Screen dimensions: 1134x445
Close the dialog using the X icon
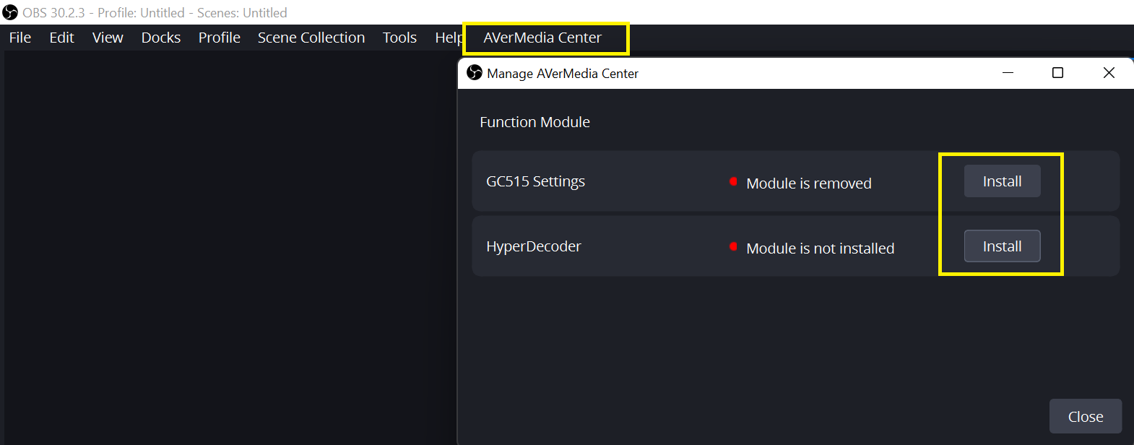click(x=1109, y=73)
